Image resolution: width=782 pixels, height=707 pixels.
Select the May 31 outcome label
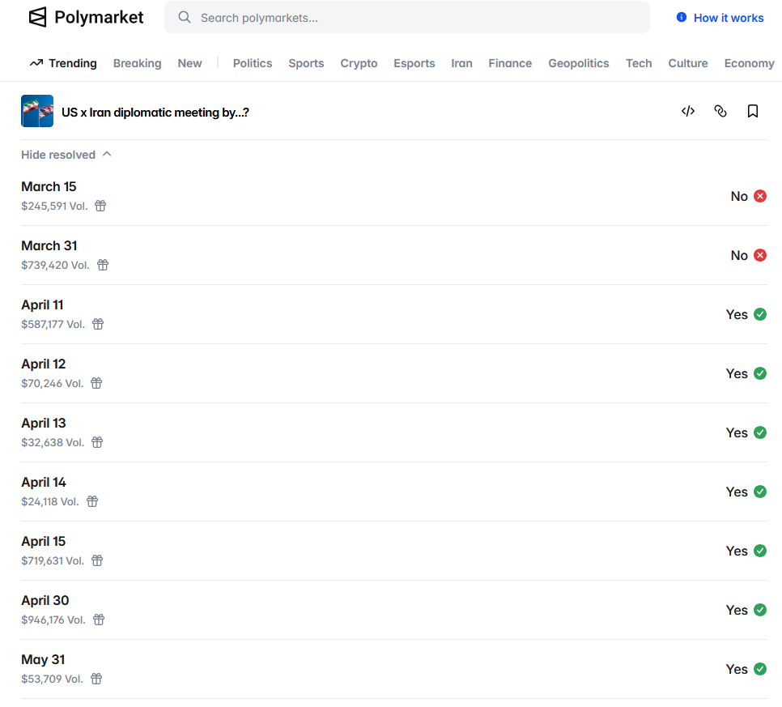click(x=43, y=659)
